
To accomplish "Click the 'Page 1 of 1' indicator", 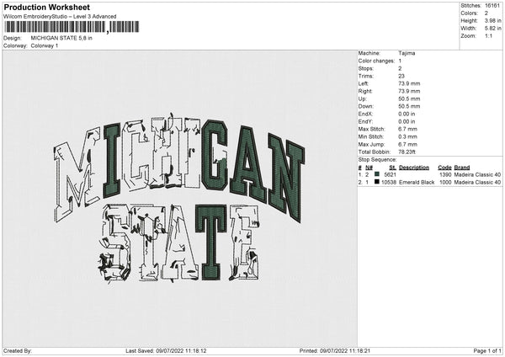I will point(487,351).
